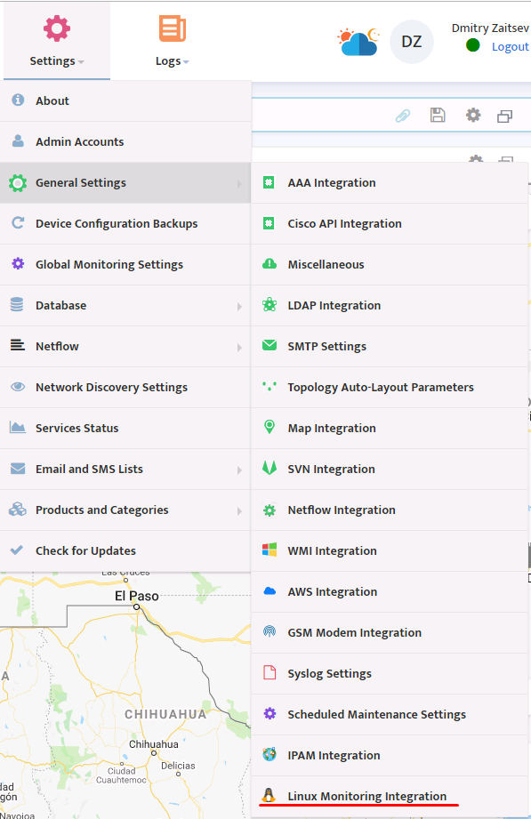This screenshot has height=819, width=531.
Task: Open the Logs dropdown menu
Action: click(172, 42)
